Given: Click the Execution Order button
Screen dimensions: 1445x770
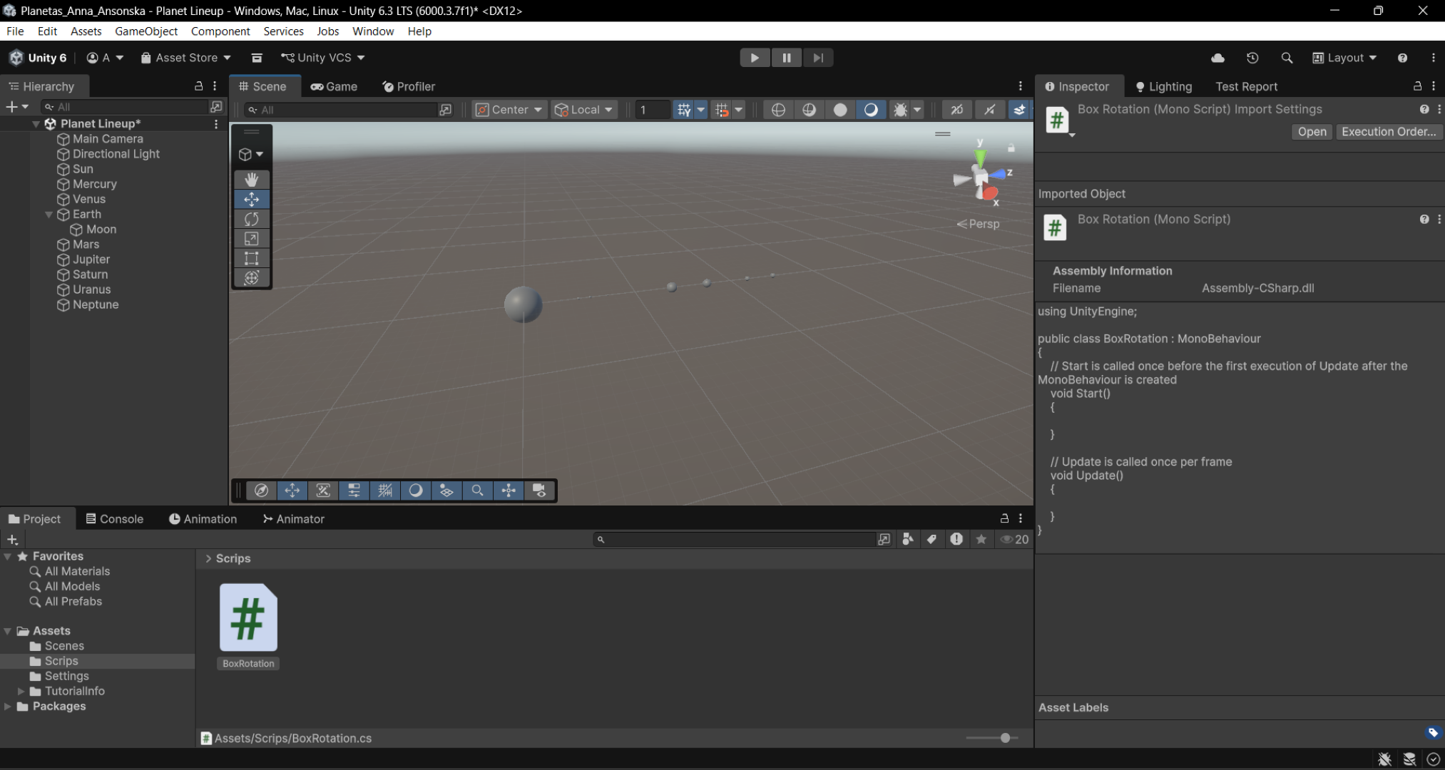Looking at the screenshot, I should coord(1388,132).
